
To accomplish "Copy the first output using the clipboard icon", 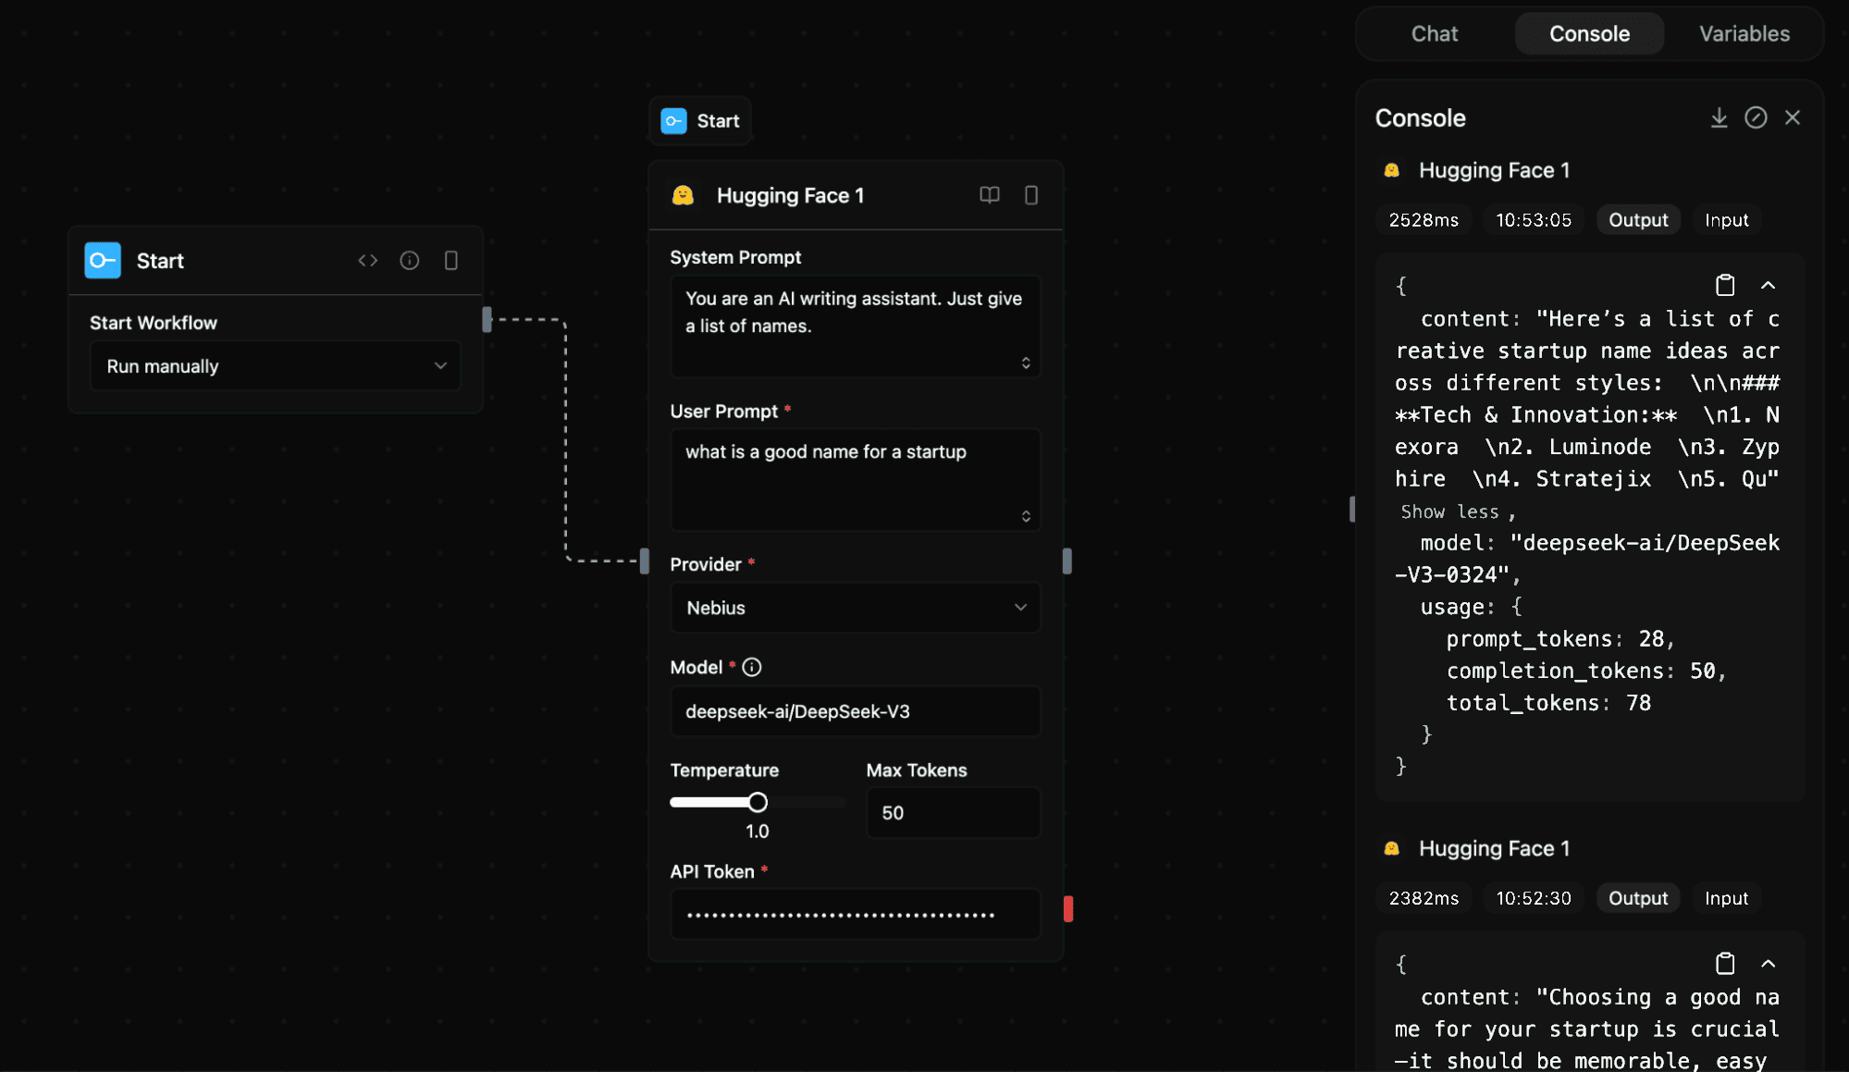I will pyautogui.click(x=1724, y=285).
